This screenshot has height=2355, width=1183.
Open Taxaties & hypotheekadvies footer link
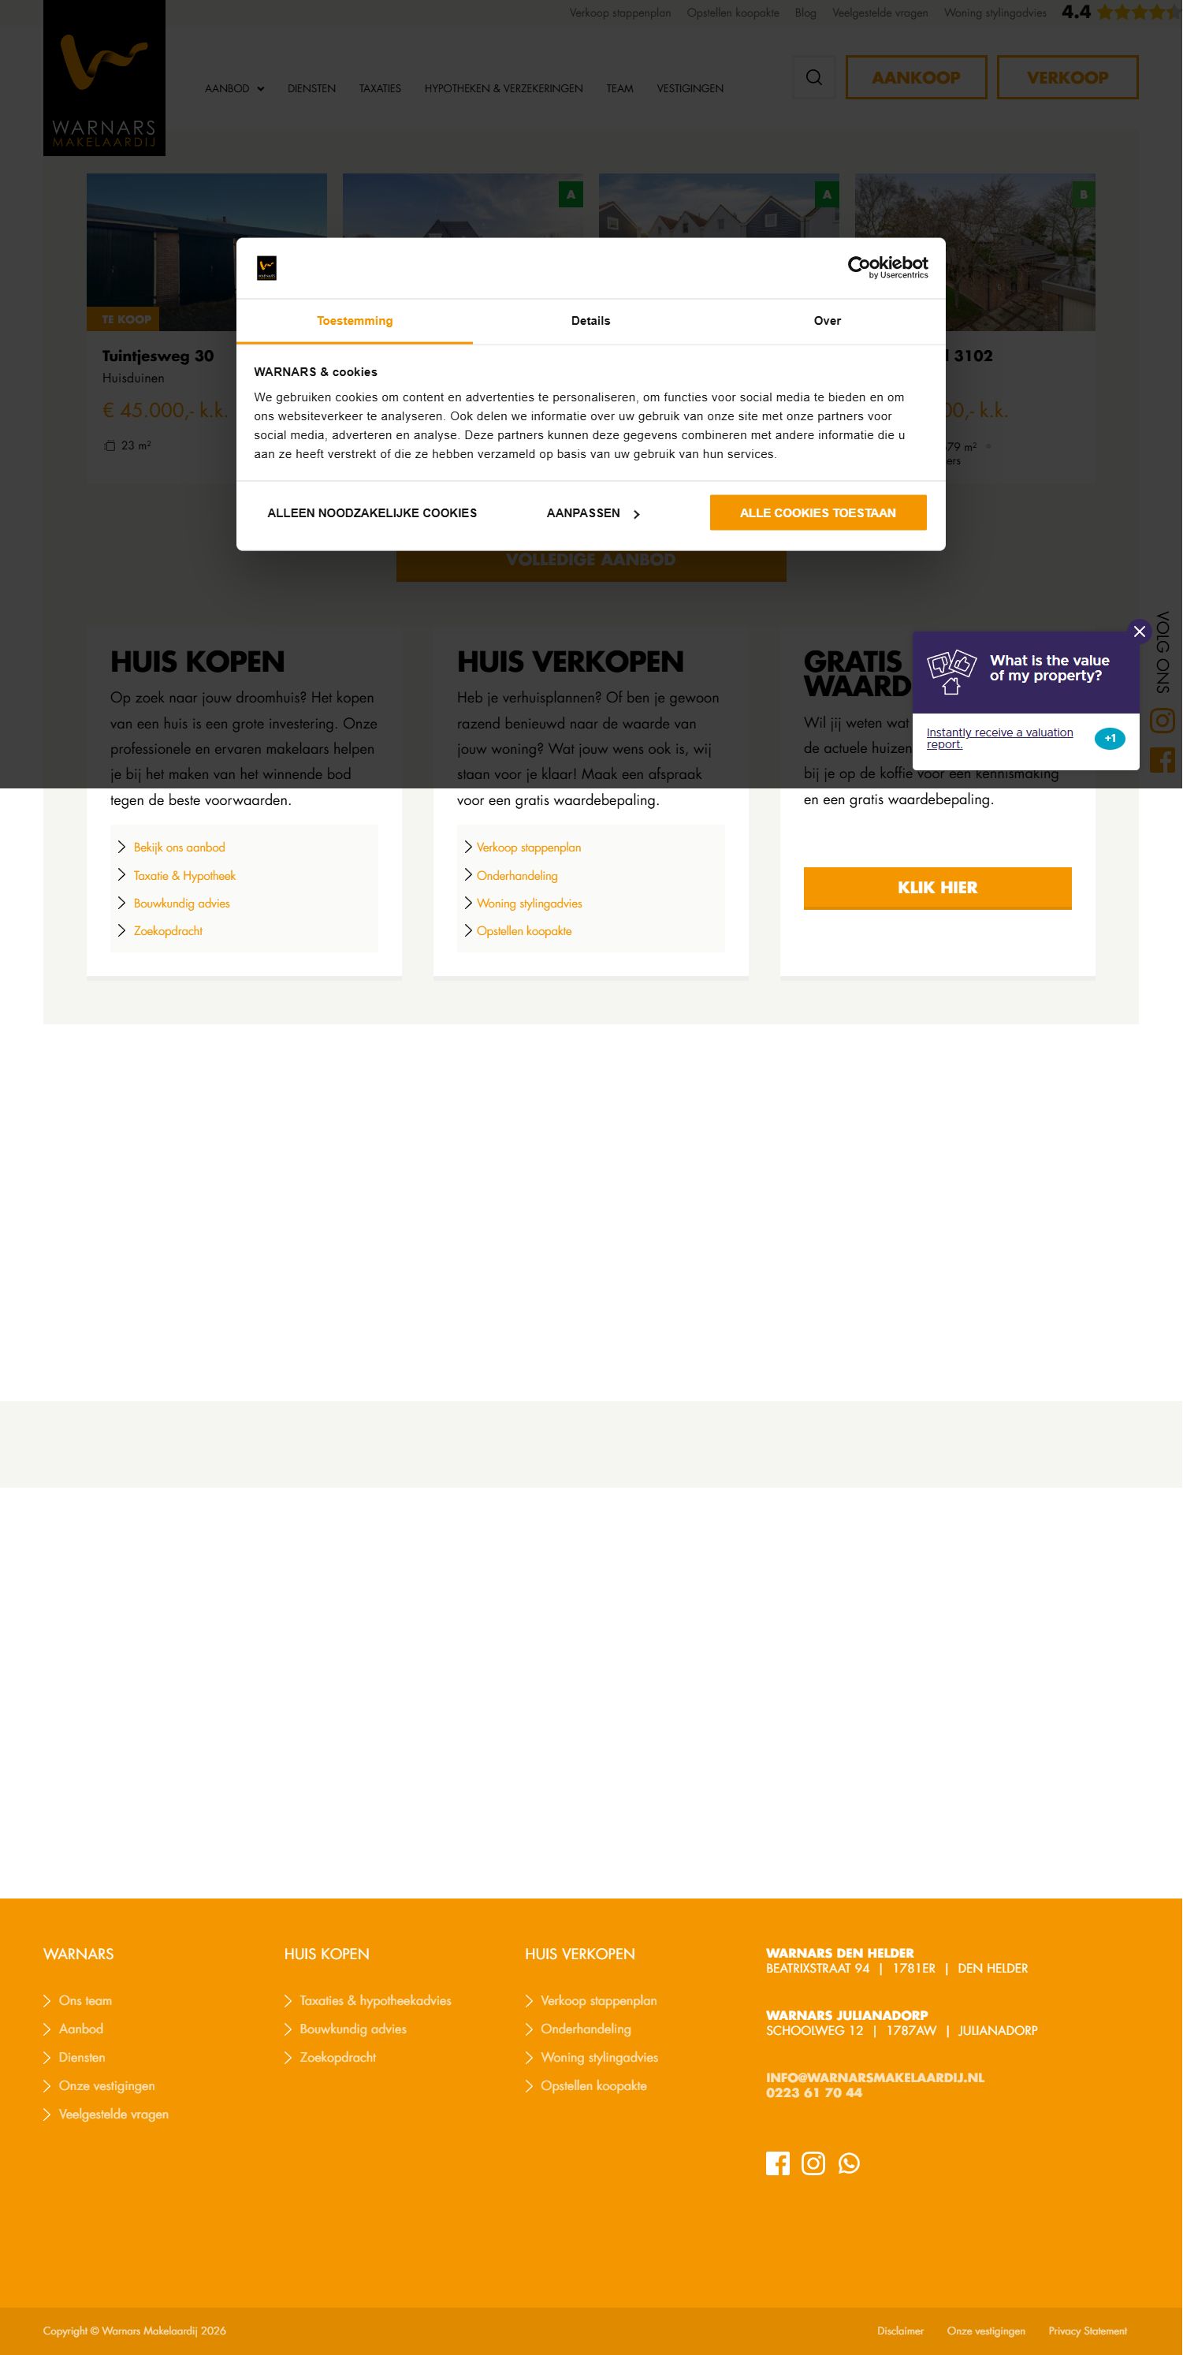point(376,2000)
